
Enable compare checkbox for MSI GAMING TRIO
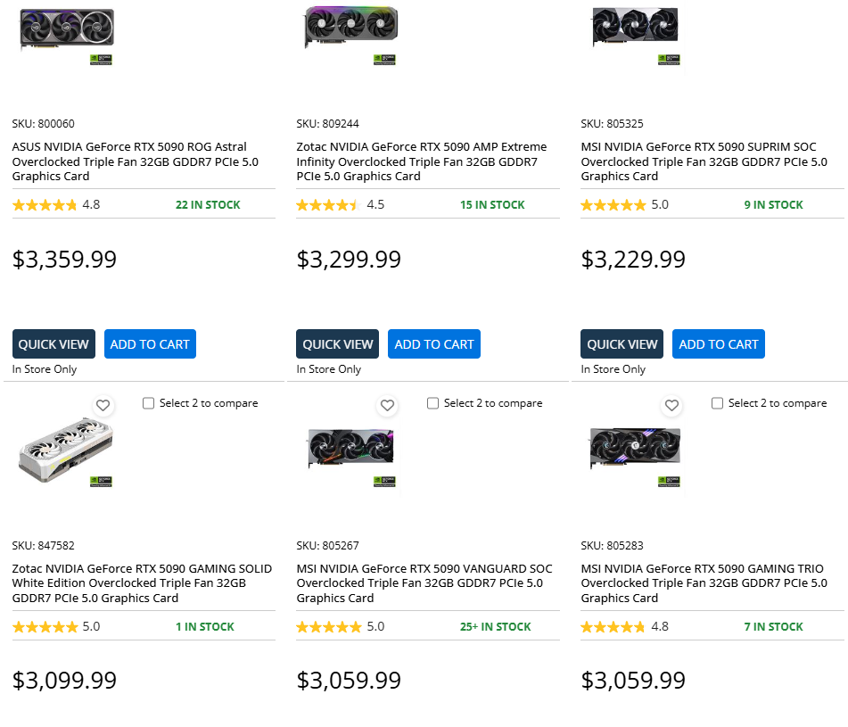tap(718, 403)
